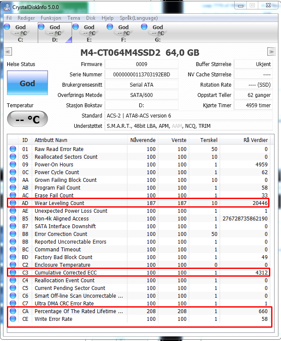281x341 pixels.
Task: Click status orb for Reported Uncorrectable Errors
Action: click(13, 241)
